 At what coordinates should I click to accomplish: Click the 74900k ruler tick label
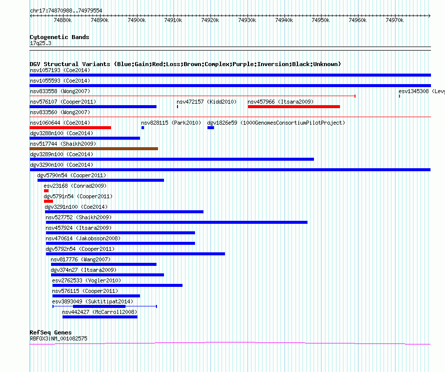[x=136, y=20]
